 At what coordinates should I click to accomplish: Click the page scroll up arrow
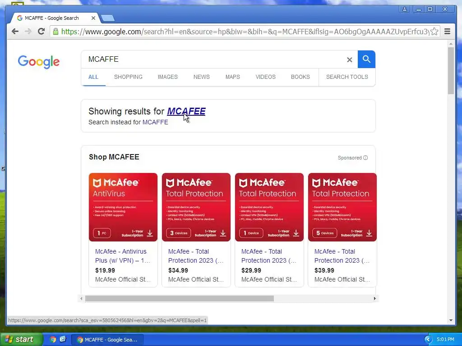pos(451,44)
